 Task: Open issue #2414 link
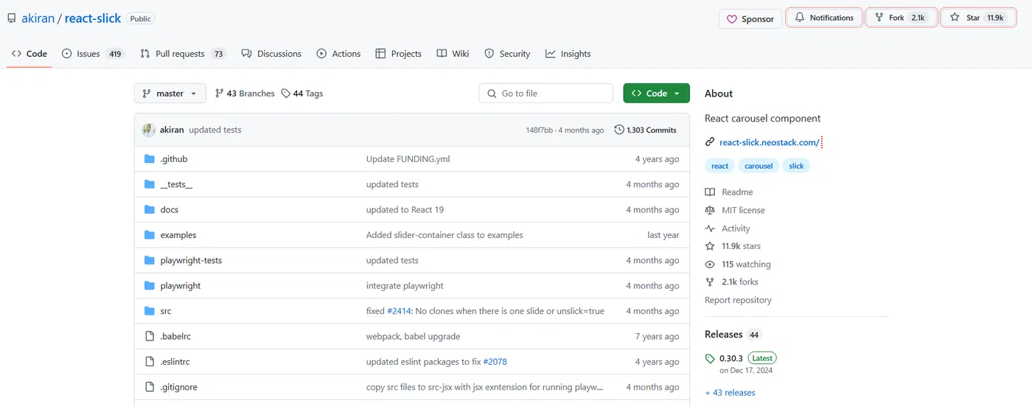399,311
